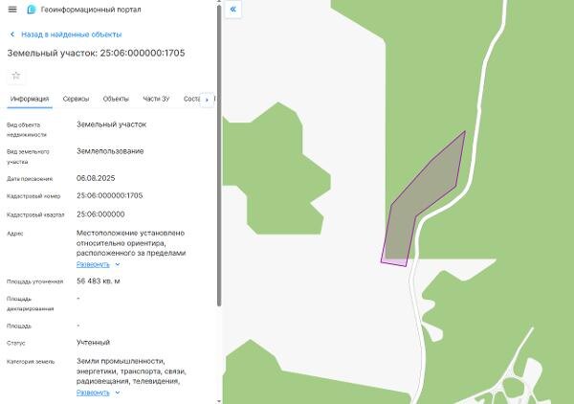Click heading Земельный участок: 25:06:000000:1705
The height and width of the screenshot is (404, 574).
pyautogui.click(x=96, y=53)
